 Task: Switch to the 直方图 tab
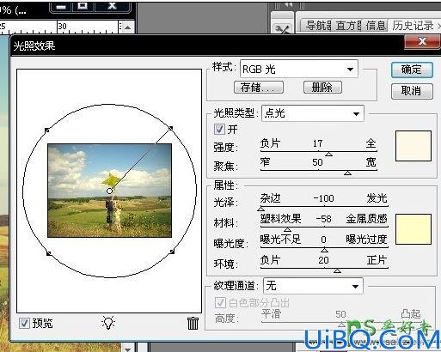(348, 26)
